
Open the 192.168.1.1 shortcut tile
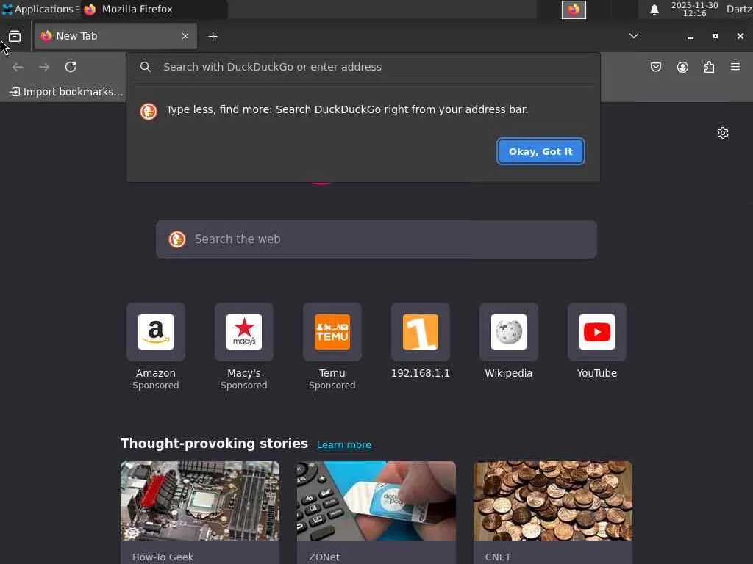(x=421, y=332)
